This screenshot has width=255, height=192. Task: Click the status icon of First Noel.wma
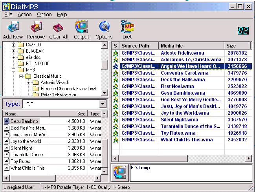pyautogui.click(x=116, y=86)
